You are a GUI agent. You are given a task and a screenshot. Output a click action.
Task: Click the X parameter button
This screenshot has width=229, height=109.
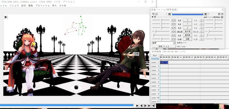click(187, 20)
